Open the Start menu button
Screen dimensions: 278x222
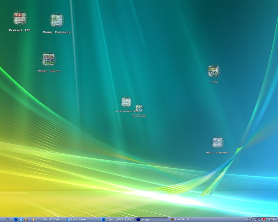click(x=7, y=219)
